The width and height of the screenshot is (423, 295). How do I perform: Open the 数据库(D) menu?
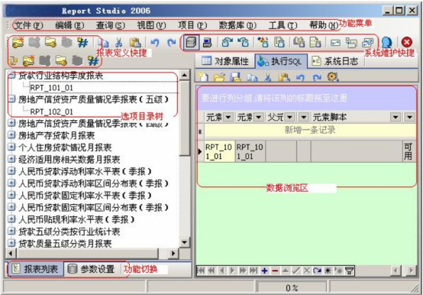point(237,25)
